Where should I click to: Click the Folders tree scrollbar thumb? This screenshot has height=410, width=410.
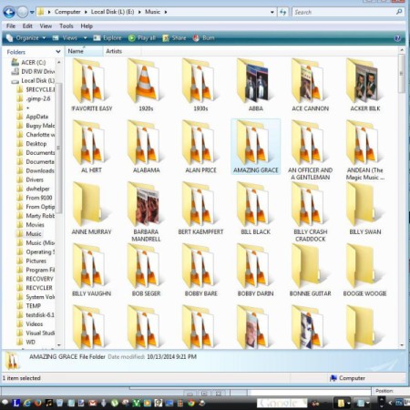(x=58, y=148)
